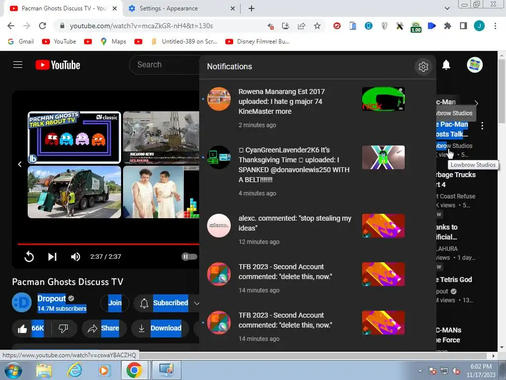Skip to next video in player
Image resolution: width=506 pixels, height=380 pixels.
(x=52, y=257)
